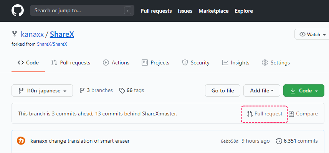This screenshot has width=329, height=153.
Task: Open the Insights tab
Action: [236, 63]
